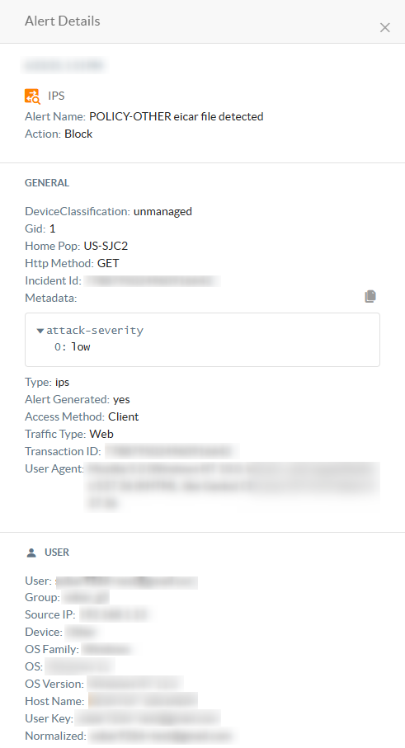Screen dimensions: 405x748
Task: Click the blurred Host Name value
Action: [143, 701]
